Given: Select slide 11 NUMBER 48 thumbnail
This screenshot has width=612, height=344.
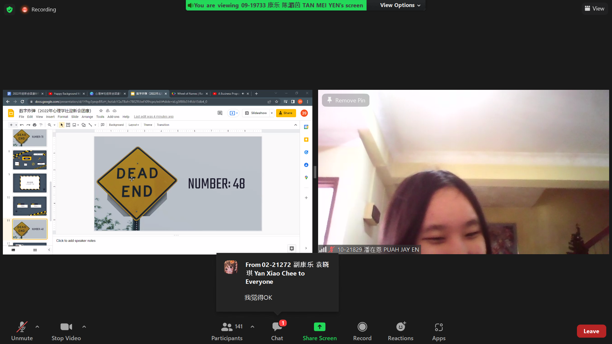Looking at the screenshot, I should (x=30, y=229).
